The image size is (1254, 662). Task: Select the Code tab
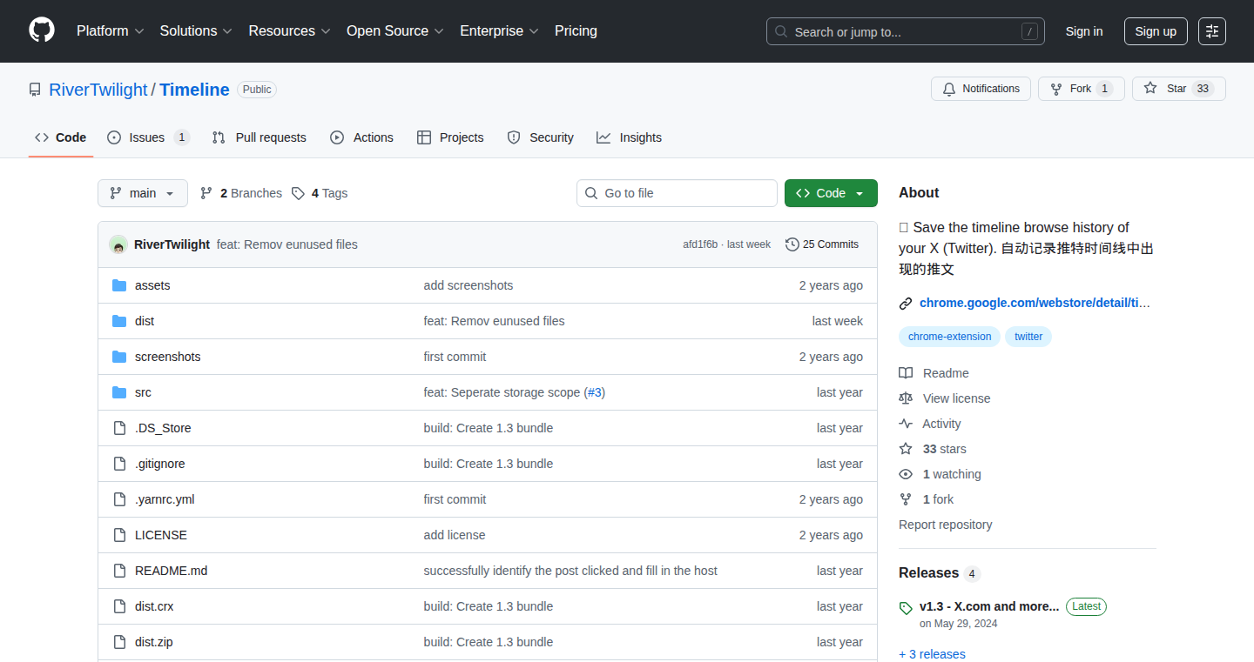pyautogui.click(x=61, y=137)
